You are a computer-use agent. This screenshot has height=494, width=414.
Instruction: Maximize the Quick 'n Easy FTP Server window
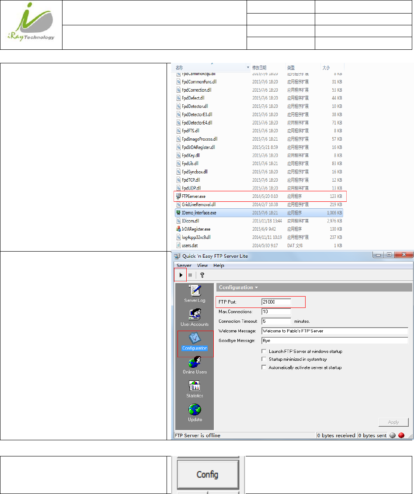tap(389, 255)
